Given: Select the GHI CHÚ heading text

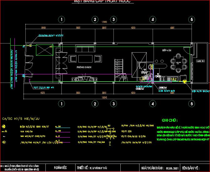Looking at the screenshot, I should pyautogui.click(x=170, y=120).
